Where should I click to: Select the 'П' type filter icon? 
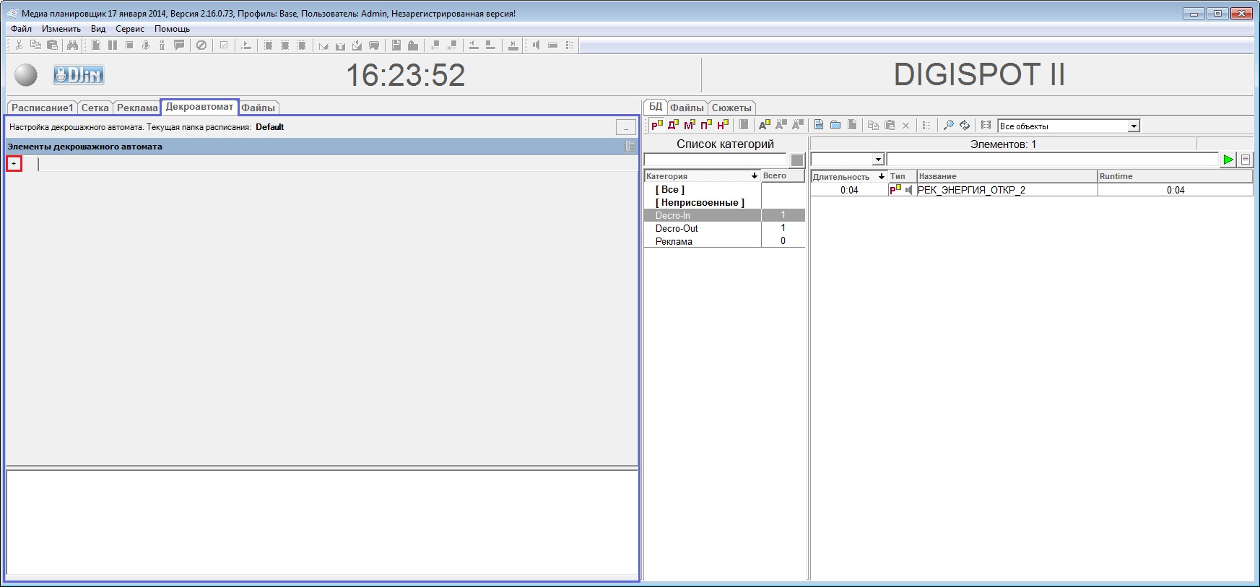[706, 125]
